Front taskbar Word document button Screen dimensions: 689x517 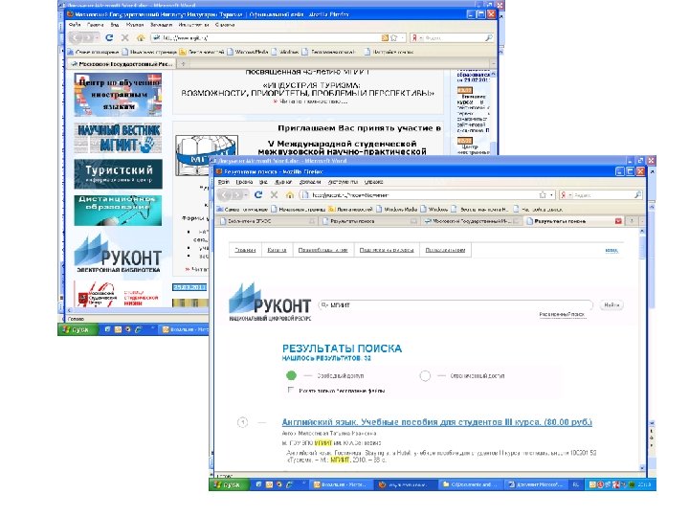click(x=536, y=484)
